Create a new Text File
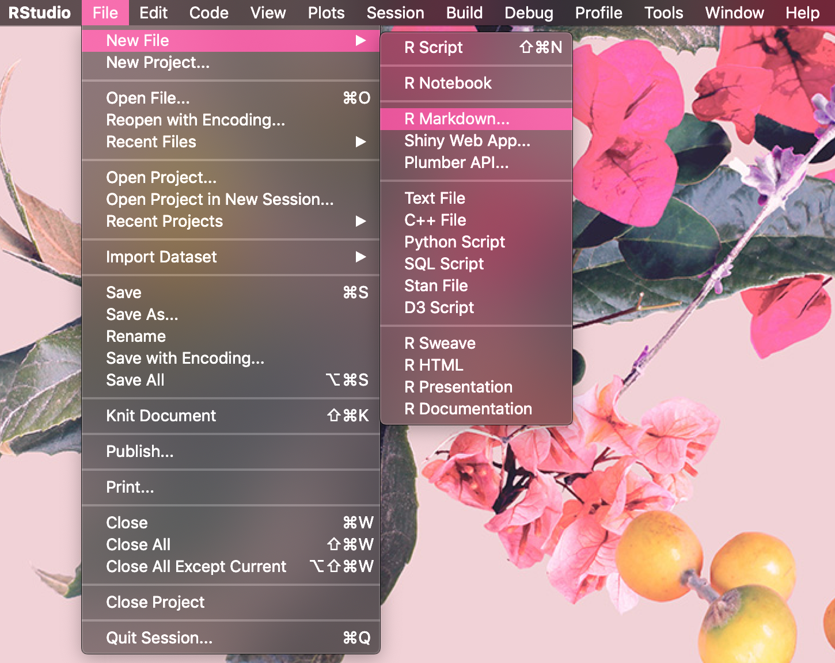This screenshot has height=663, width=835. tap(476, 198)
